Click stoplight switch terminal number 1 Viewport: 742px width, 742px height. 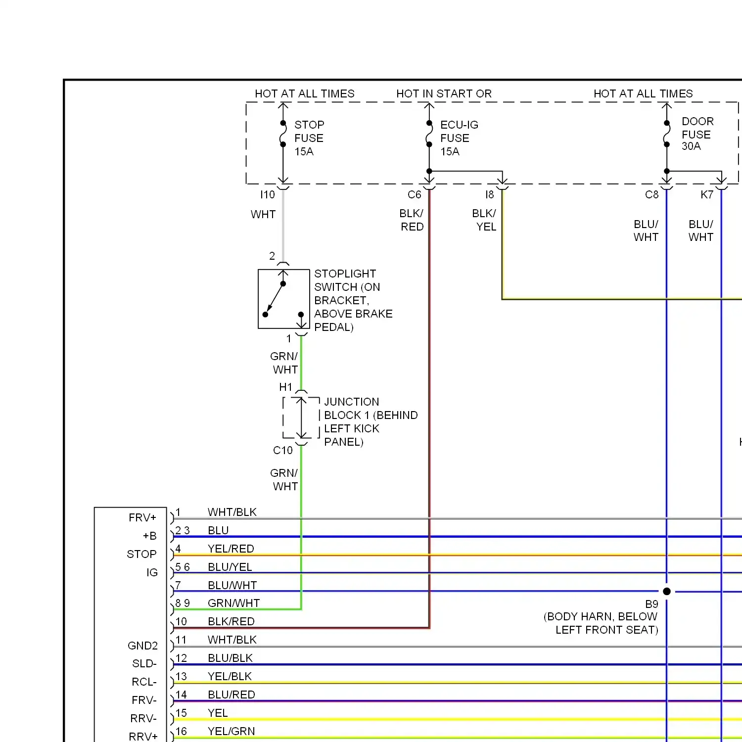click(289, 338)
